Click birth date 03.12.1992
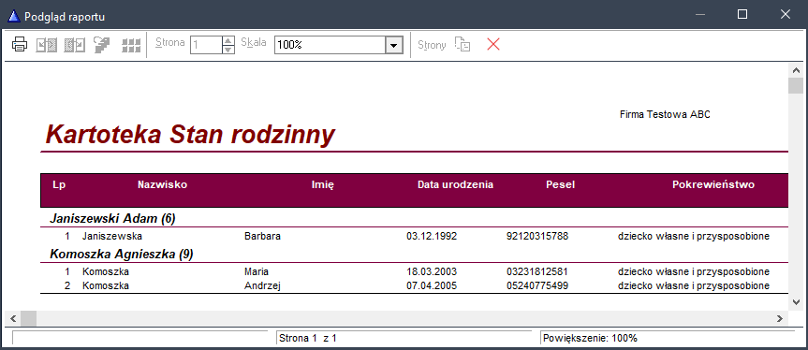 click(x=432, y=236)
